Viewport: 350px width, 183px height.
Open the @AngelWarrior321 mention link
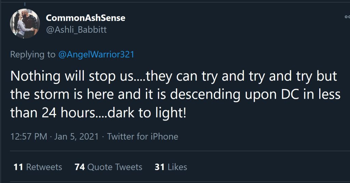97,54
